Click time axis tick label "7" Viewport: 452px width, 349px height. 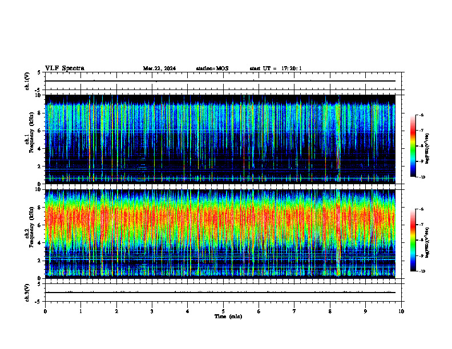(x=294, y=311)
